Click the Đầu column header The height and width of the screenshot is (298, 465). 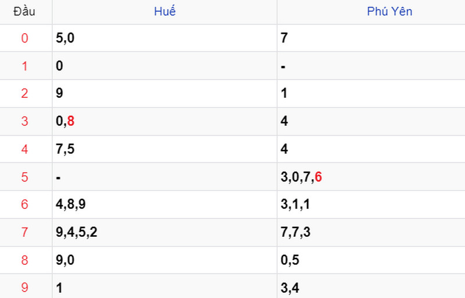pyautogui.click(x=24, y=12)
